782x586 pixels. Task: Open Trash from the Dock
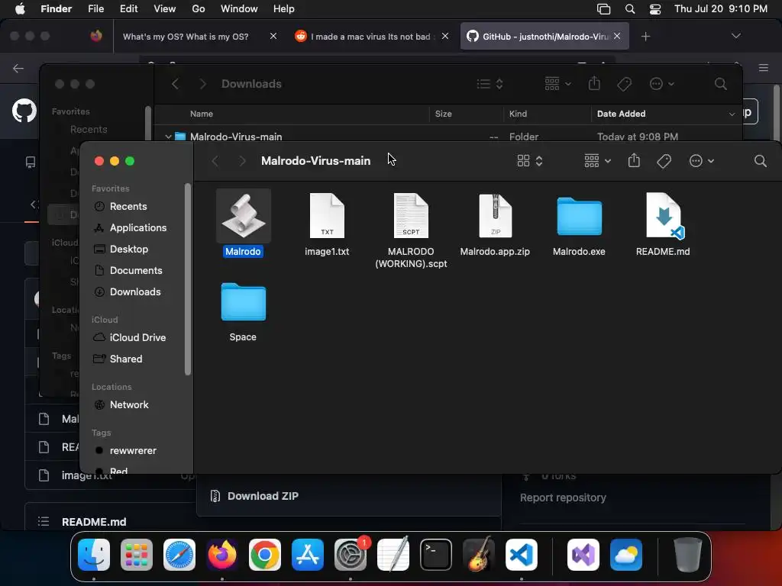pos(687,555)
